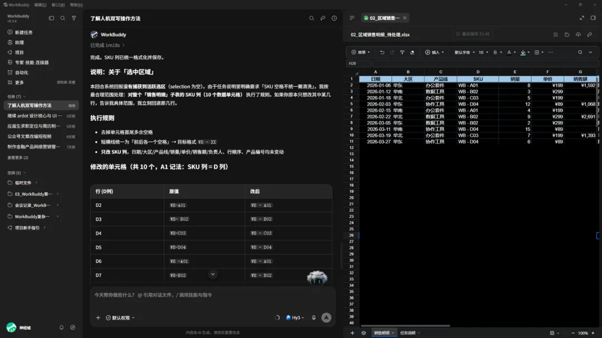Open task 公众号文章改编短视频
602x338 pixels.
point(41,136)
